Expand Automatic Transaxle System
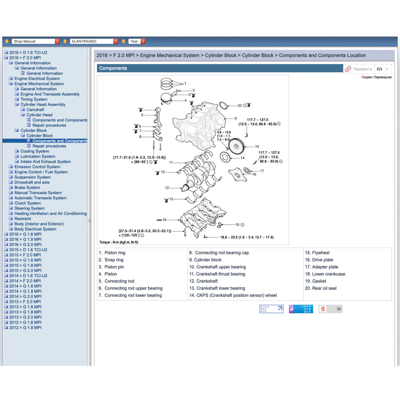This screenshot has width=400, height=400. (40, 198)
